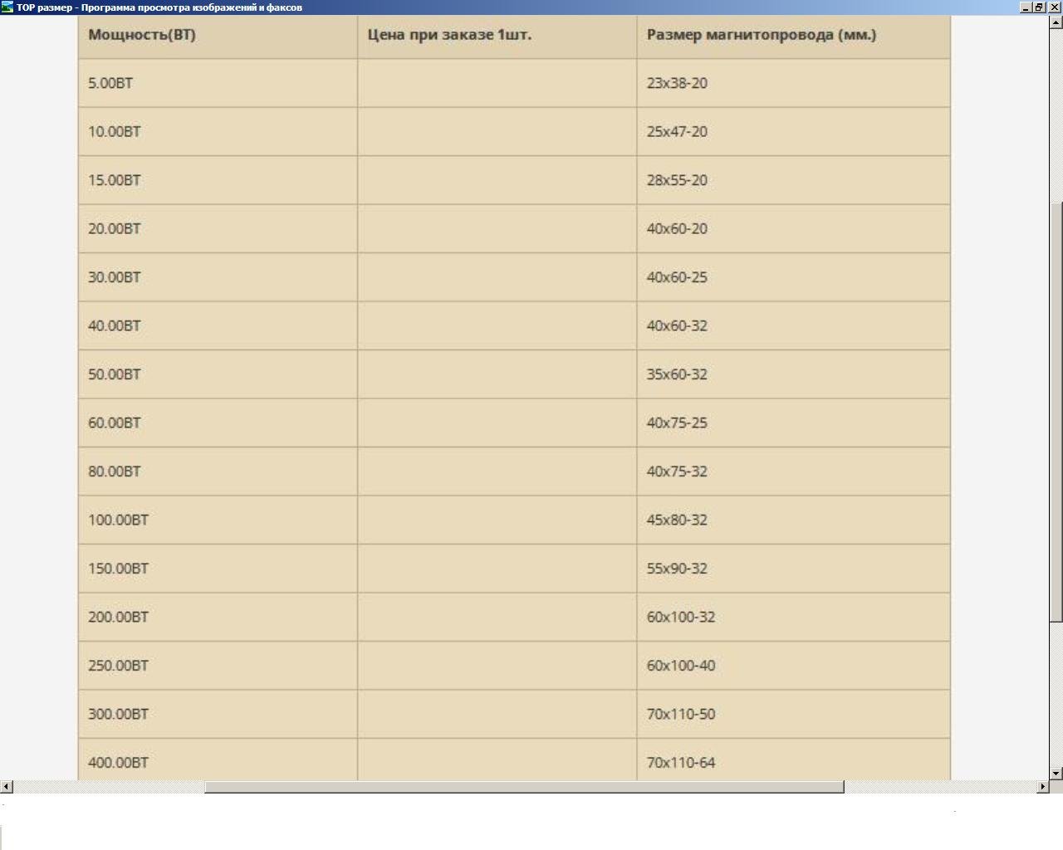The width and height of the screenshot is (1063, 850).
Task: Click the horizontal scrollbar left arrow
Action: pos(7,786)
